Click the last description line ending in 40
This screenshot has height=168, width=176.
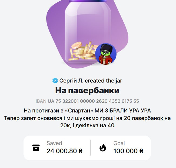[x=87, y=125]
